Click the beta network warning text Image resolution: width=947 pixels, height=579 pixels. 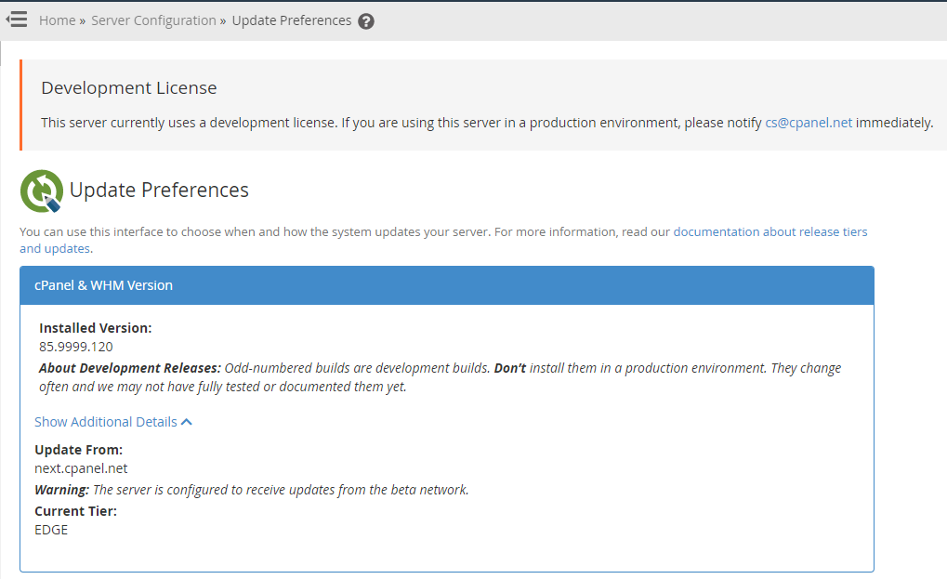pos(252,490)
